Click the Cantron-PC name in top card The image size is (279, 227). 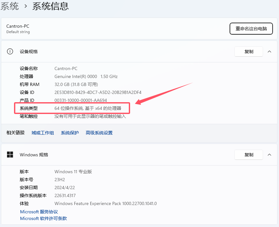tap(18, 26)
